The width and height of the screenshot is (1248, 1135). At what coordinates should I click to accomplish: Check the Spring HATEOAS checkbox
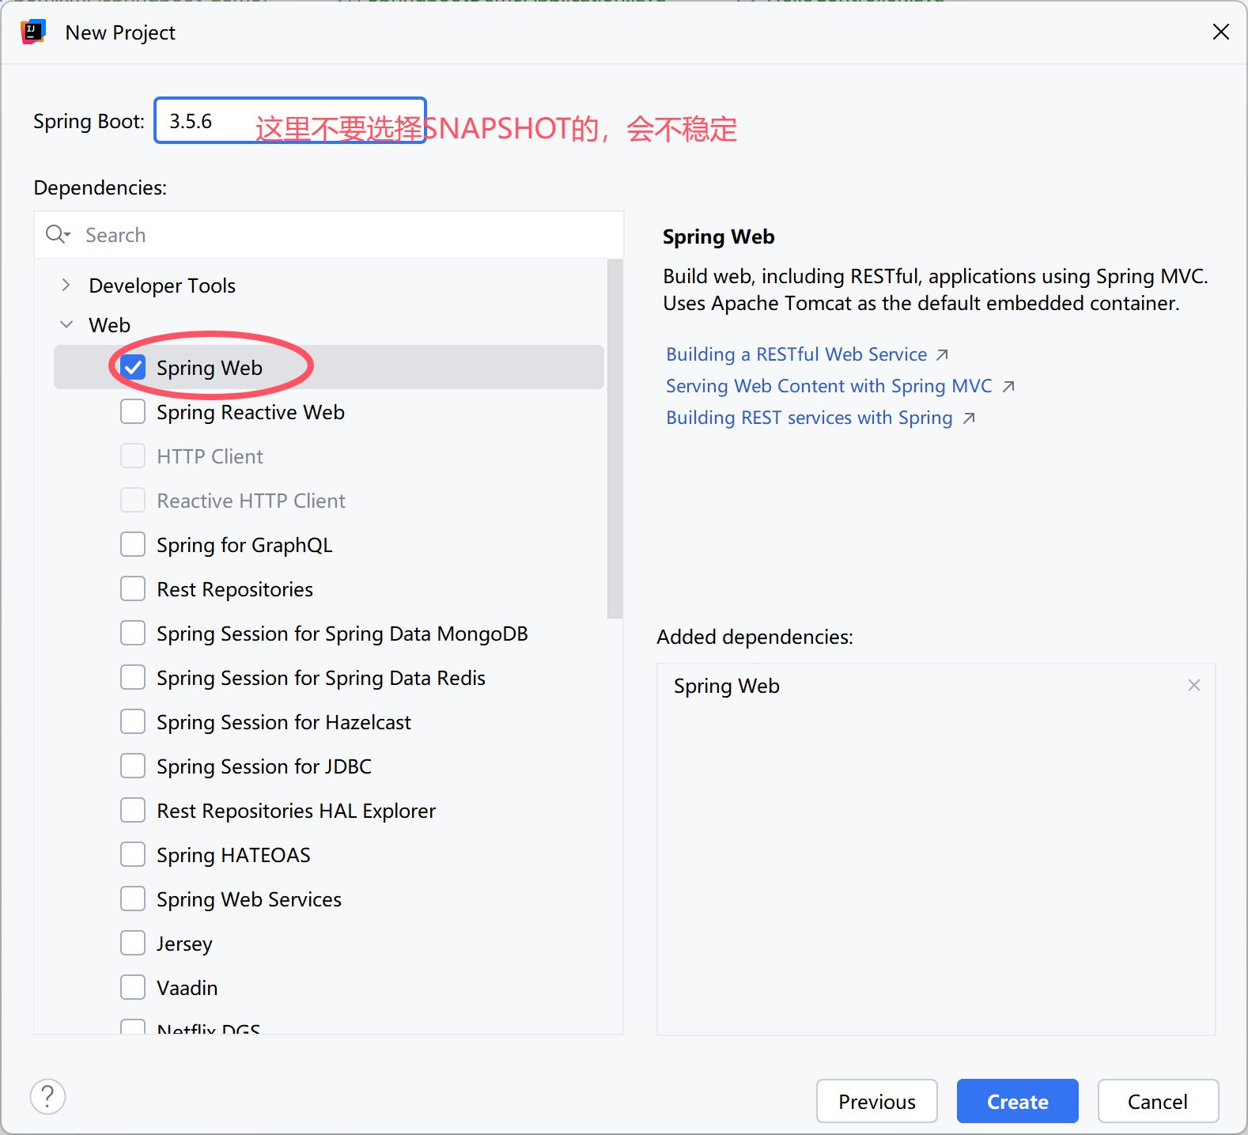coord(133,854)
